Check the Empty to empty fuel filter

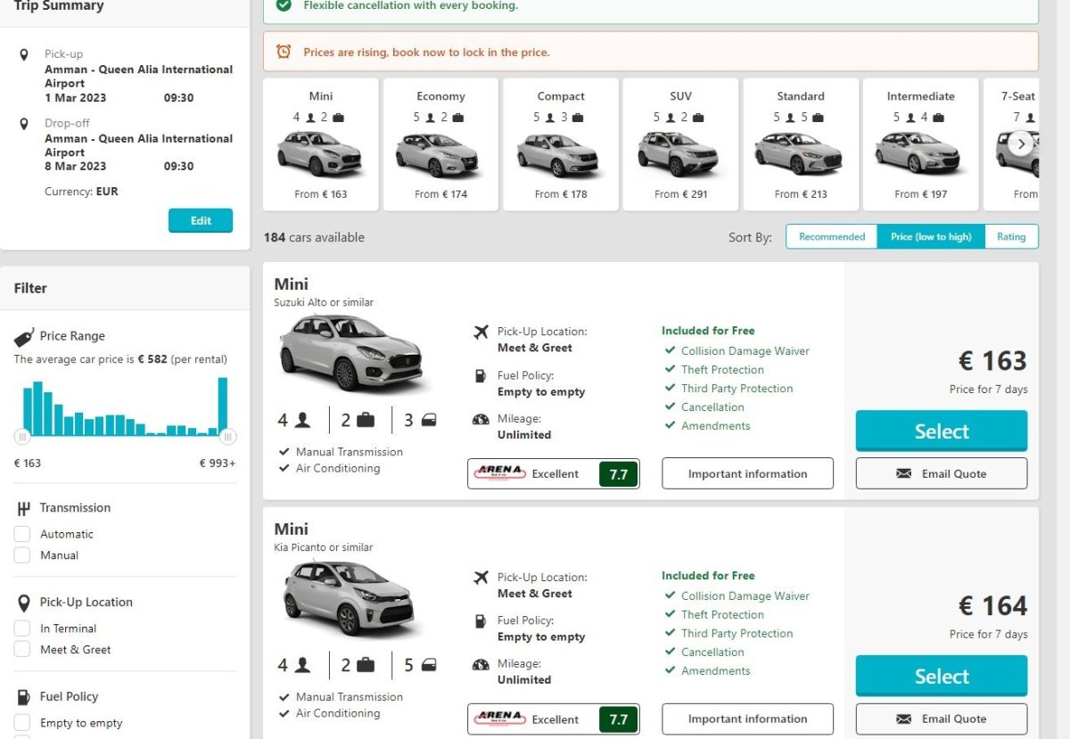(22, 723)
